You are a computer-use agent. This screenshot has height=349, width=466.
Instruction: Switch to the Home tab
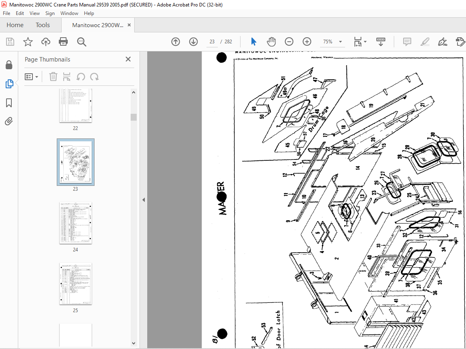coord(15,25)
